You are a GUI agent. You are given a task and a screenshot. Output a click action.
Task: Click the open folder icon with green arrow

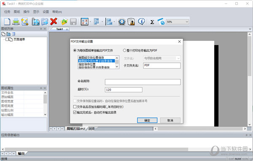pyautogui.click(x=64, y=21)
